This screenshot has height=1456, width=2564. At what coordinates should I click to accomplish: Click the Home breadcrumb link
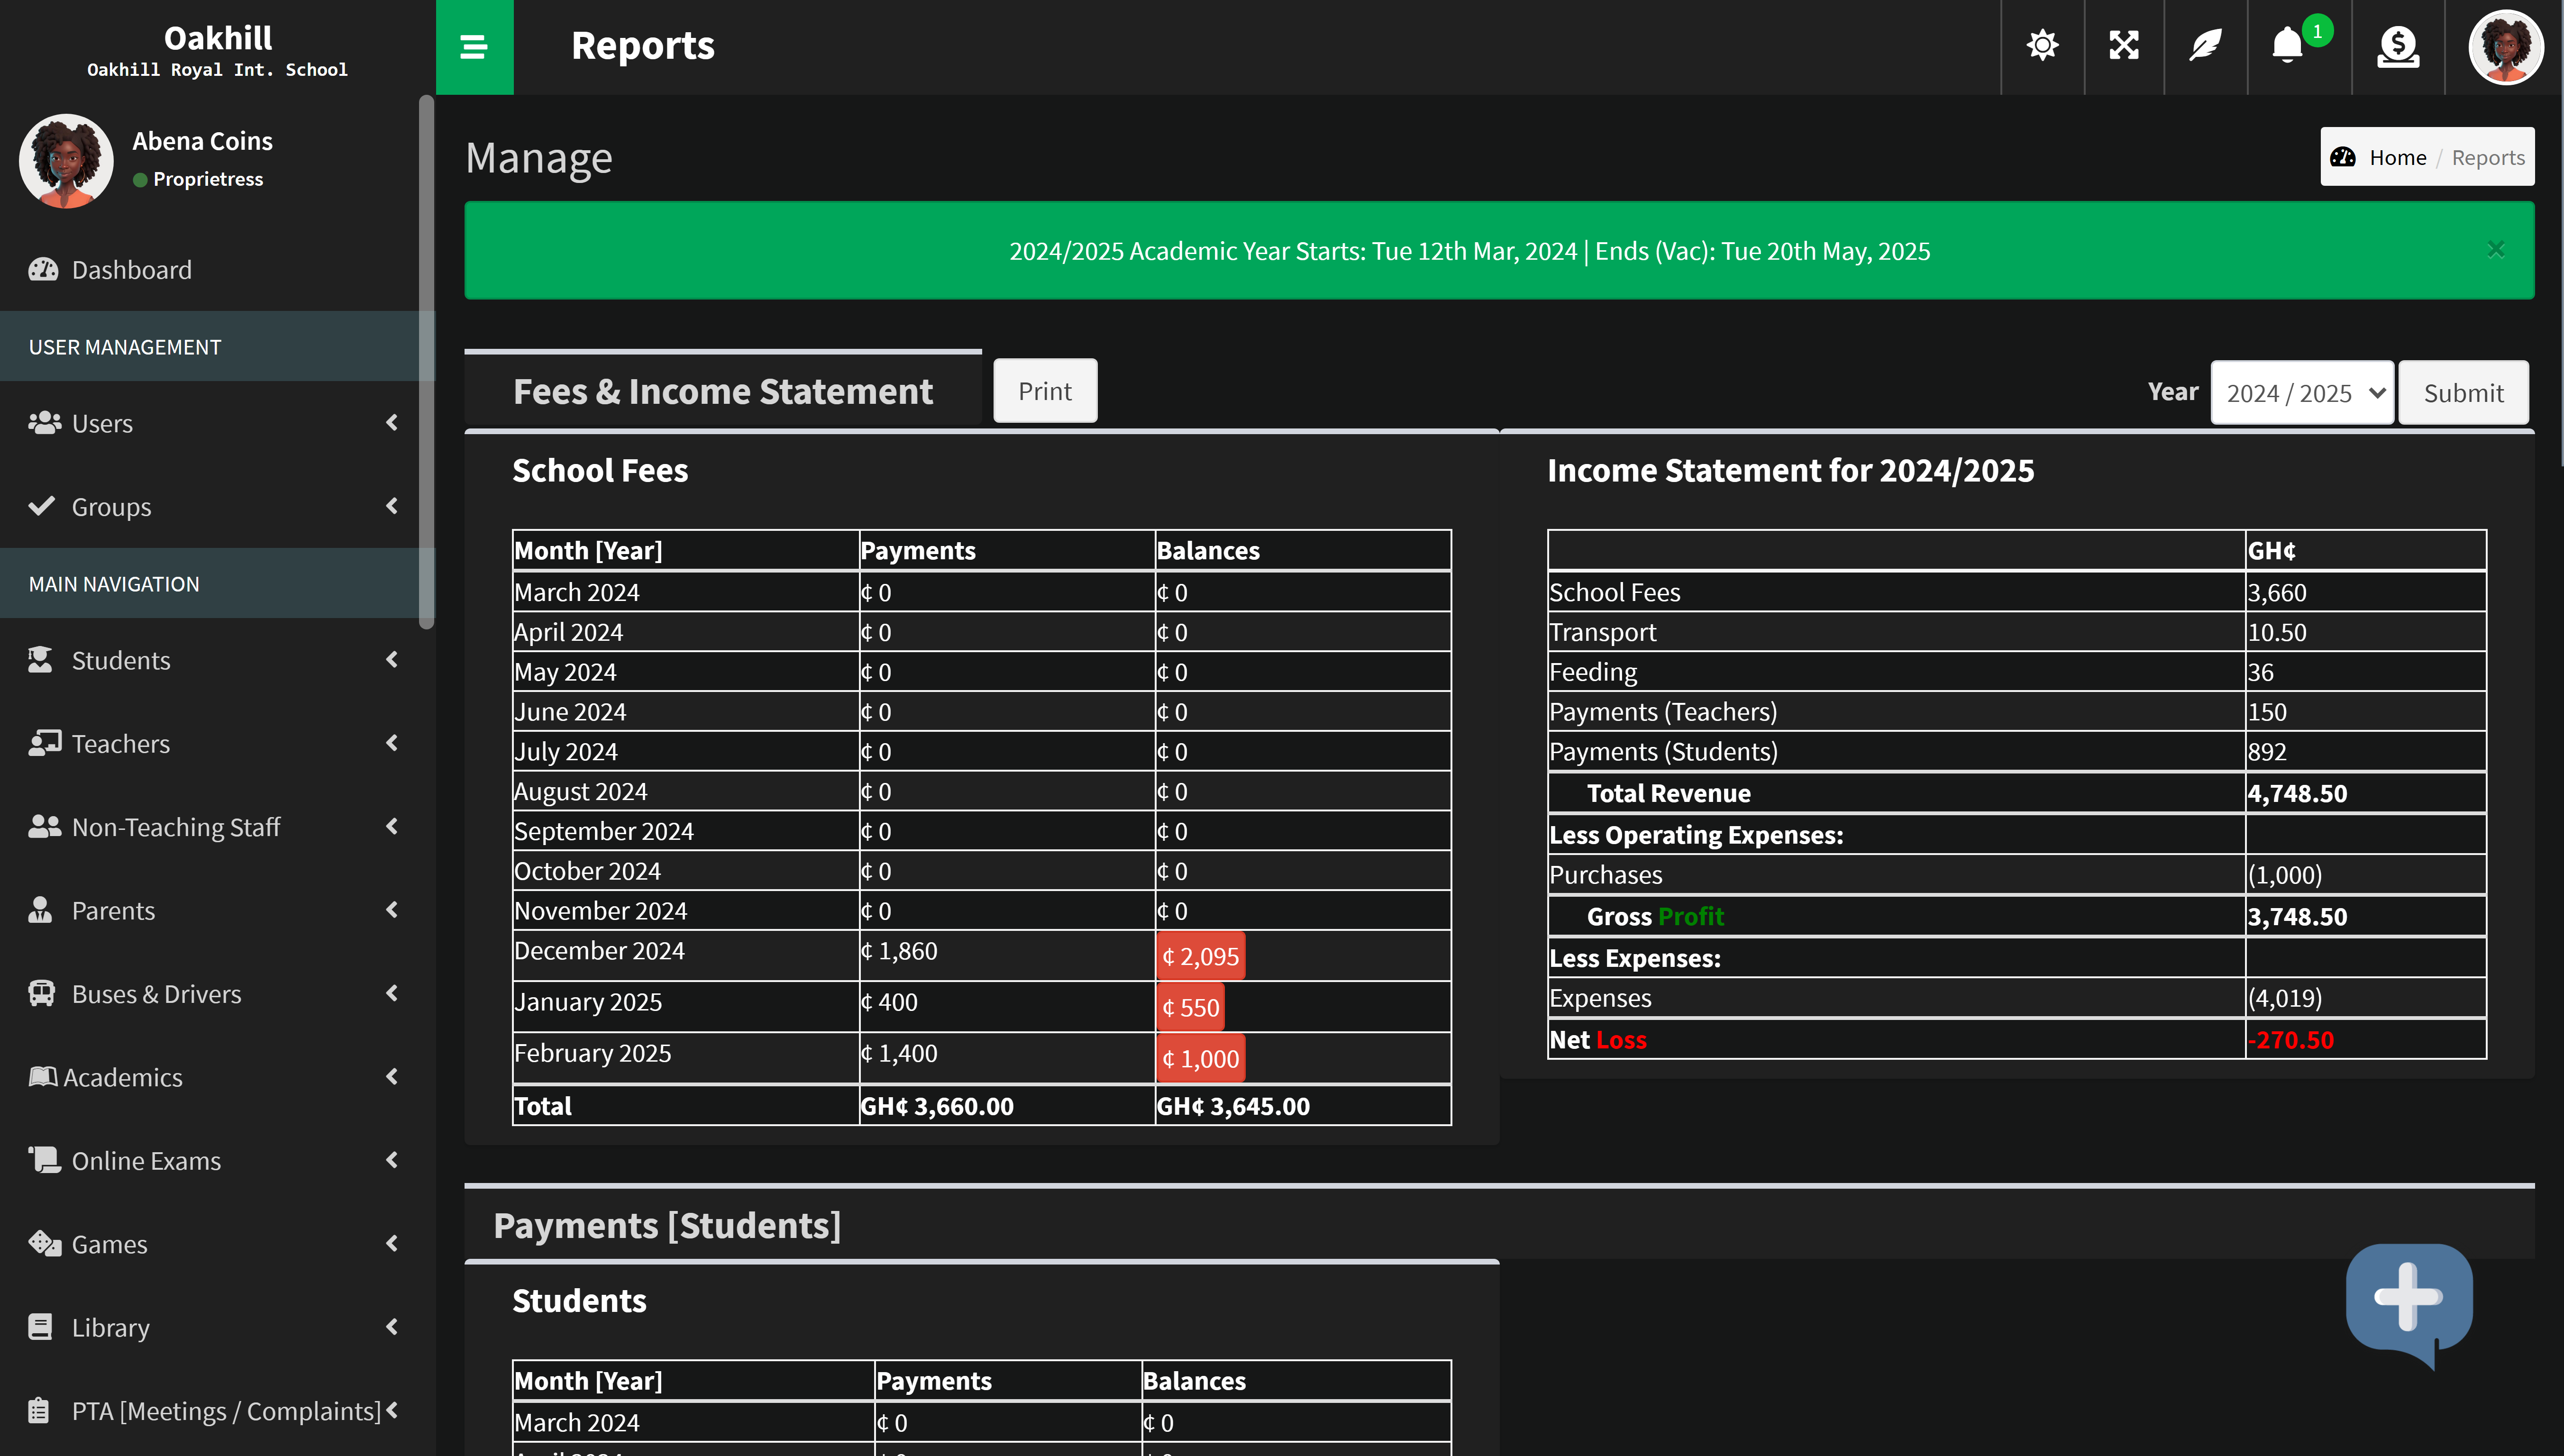[2396, 157]
